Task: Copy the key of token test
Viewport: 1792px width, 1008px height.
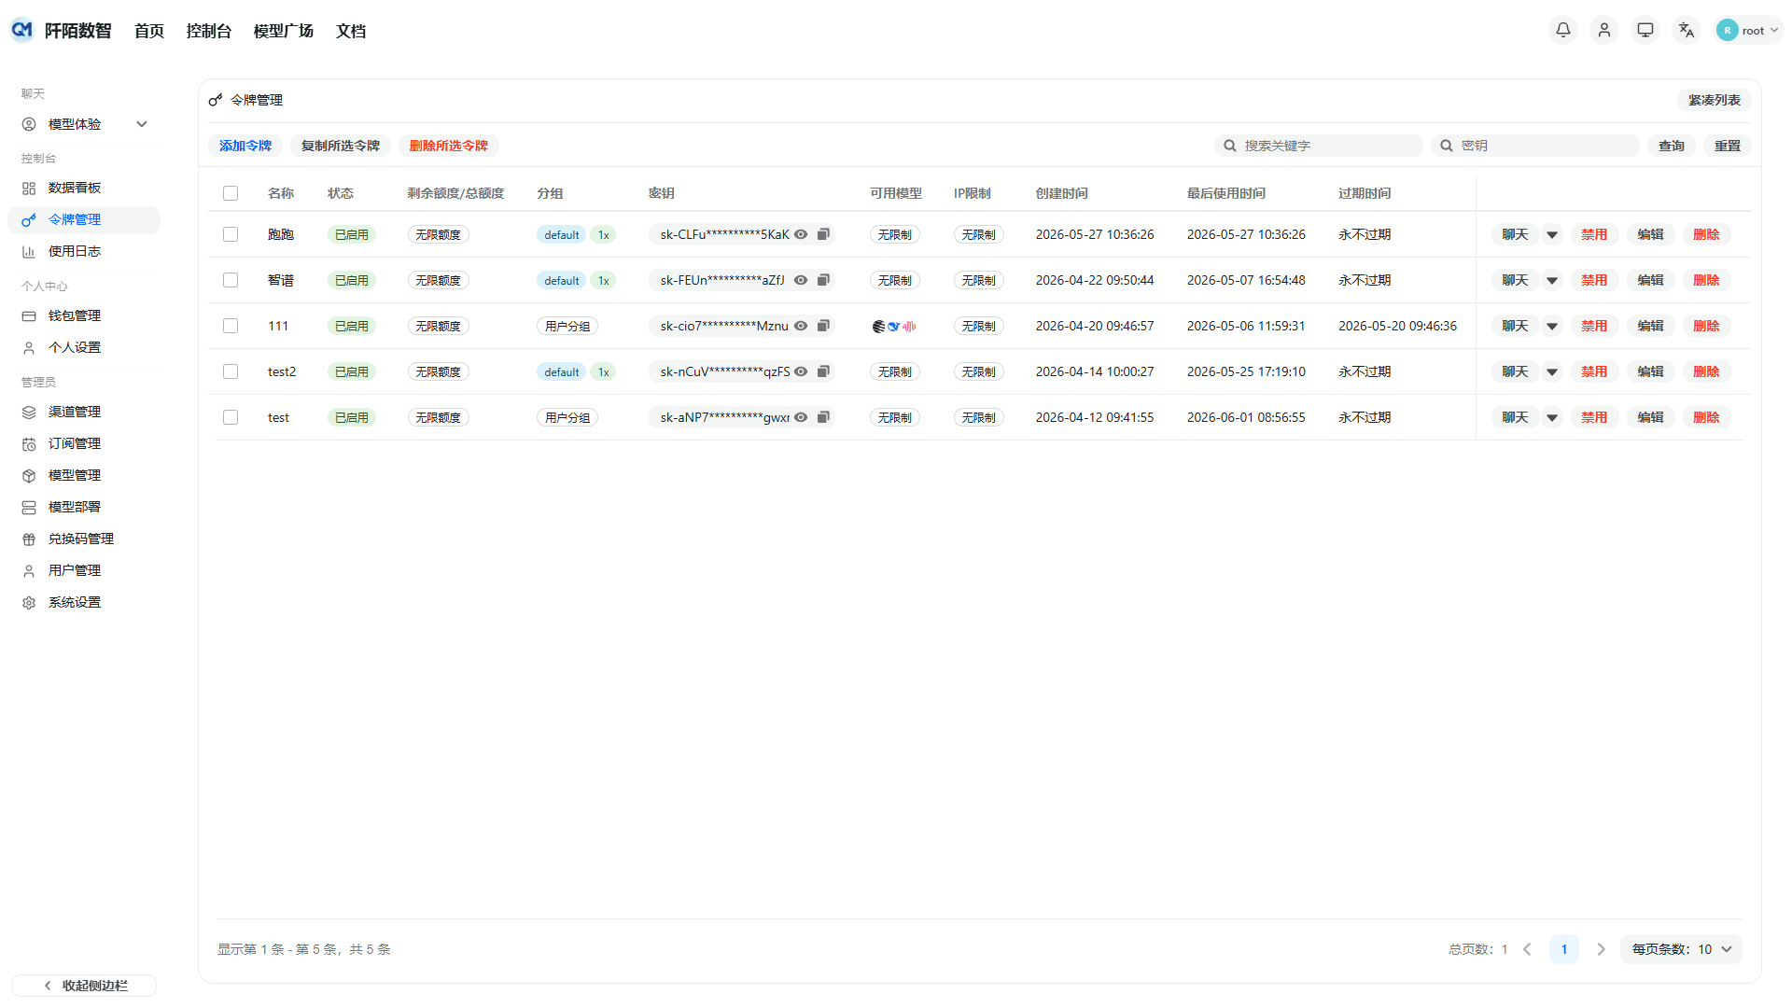Action: [x=823, y=417]
